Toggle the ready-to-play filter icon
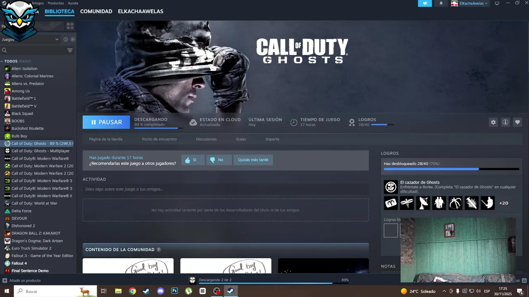Image resolution: width=529 pixels, height=297 pixels. coord(73,39)
